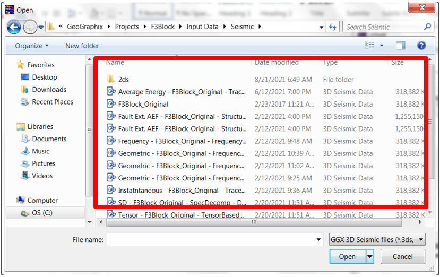Screen dimensions: 440x277
Task: Click file list horizontal scroll right arrow
Action: click(420, 222)
